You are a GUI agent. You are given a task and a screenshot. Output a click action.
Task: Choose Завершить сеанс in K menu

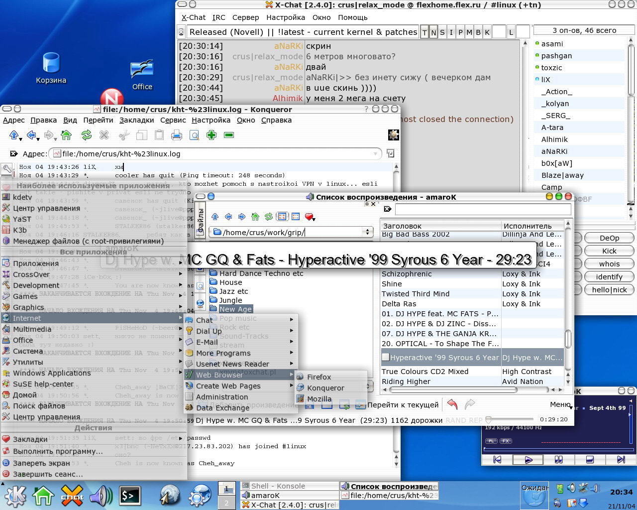[x=94, y=474]
